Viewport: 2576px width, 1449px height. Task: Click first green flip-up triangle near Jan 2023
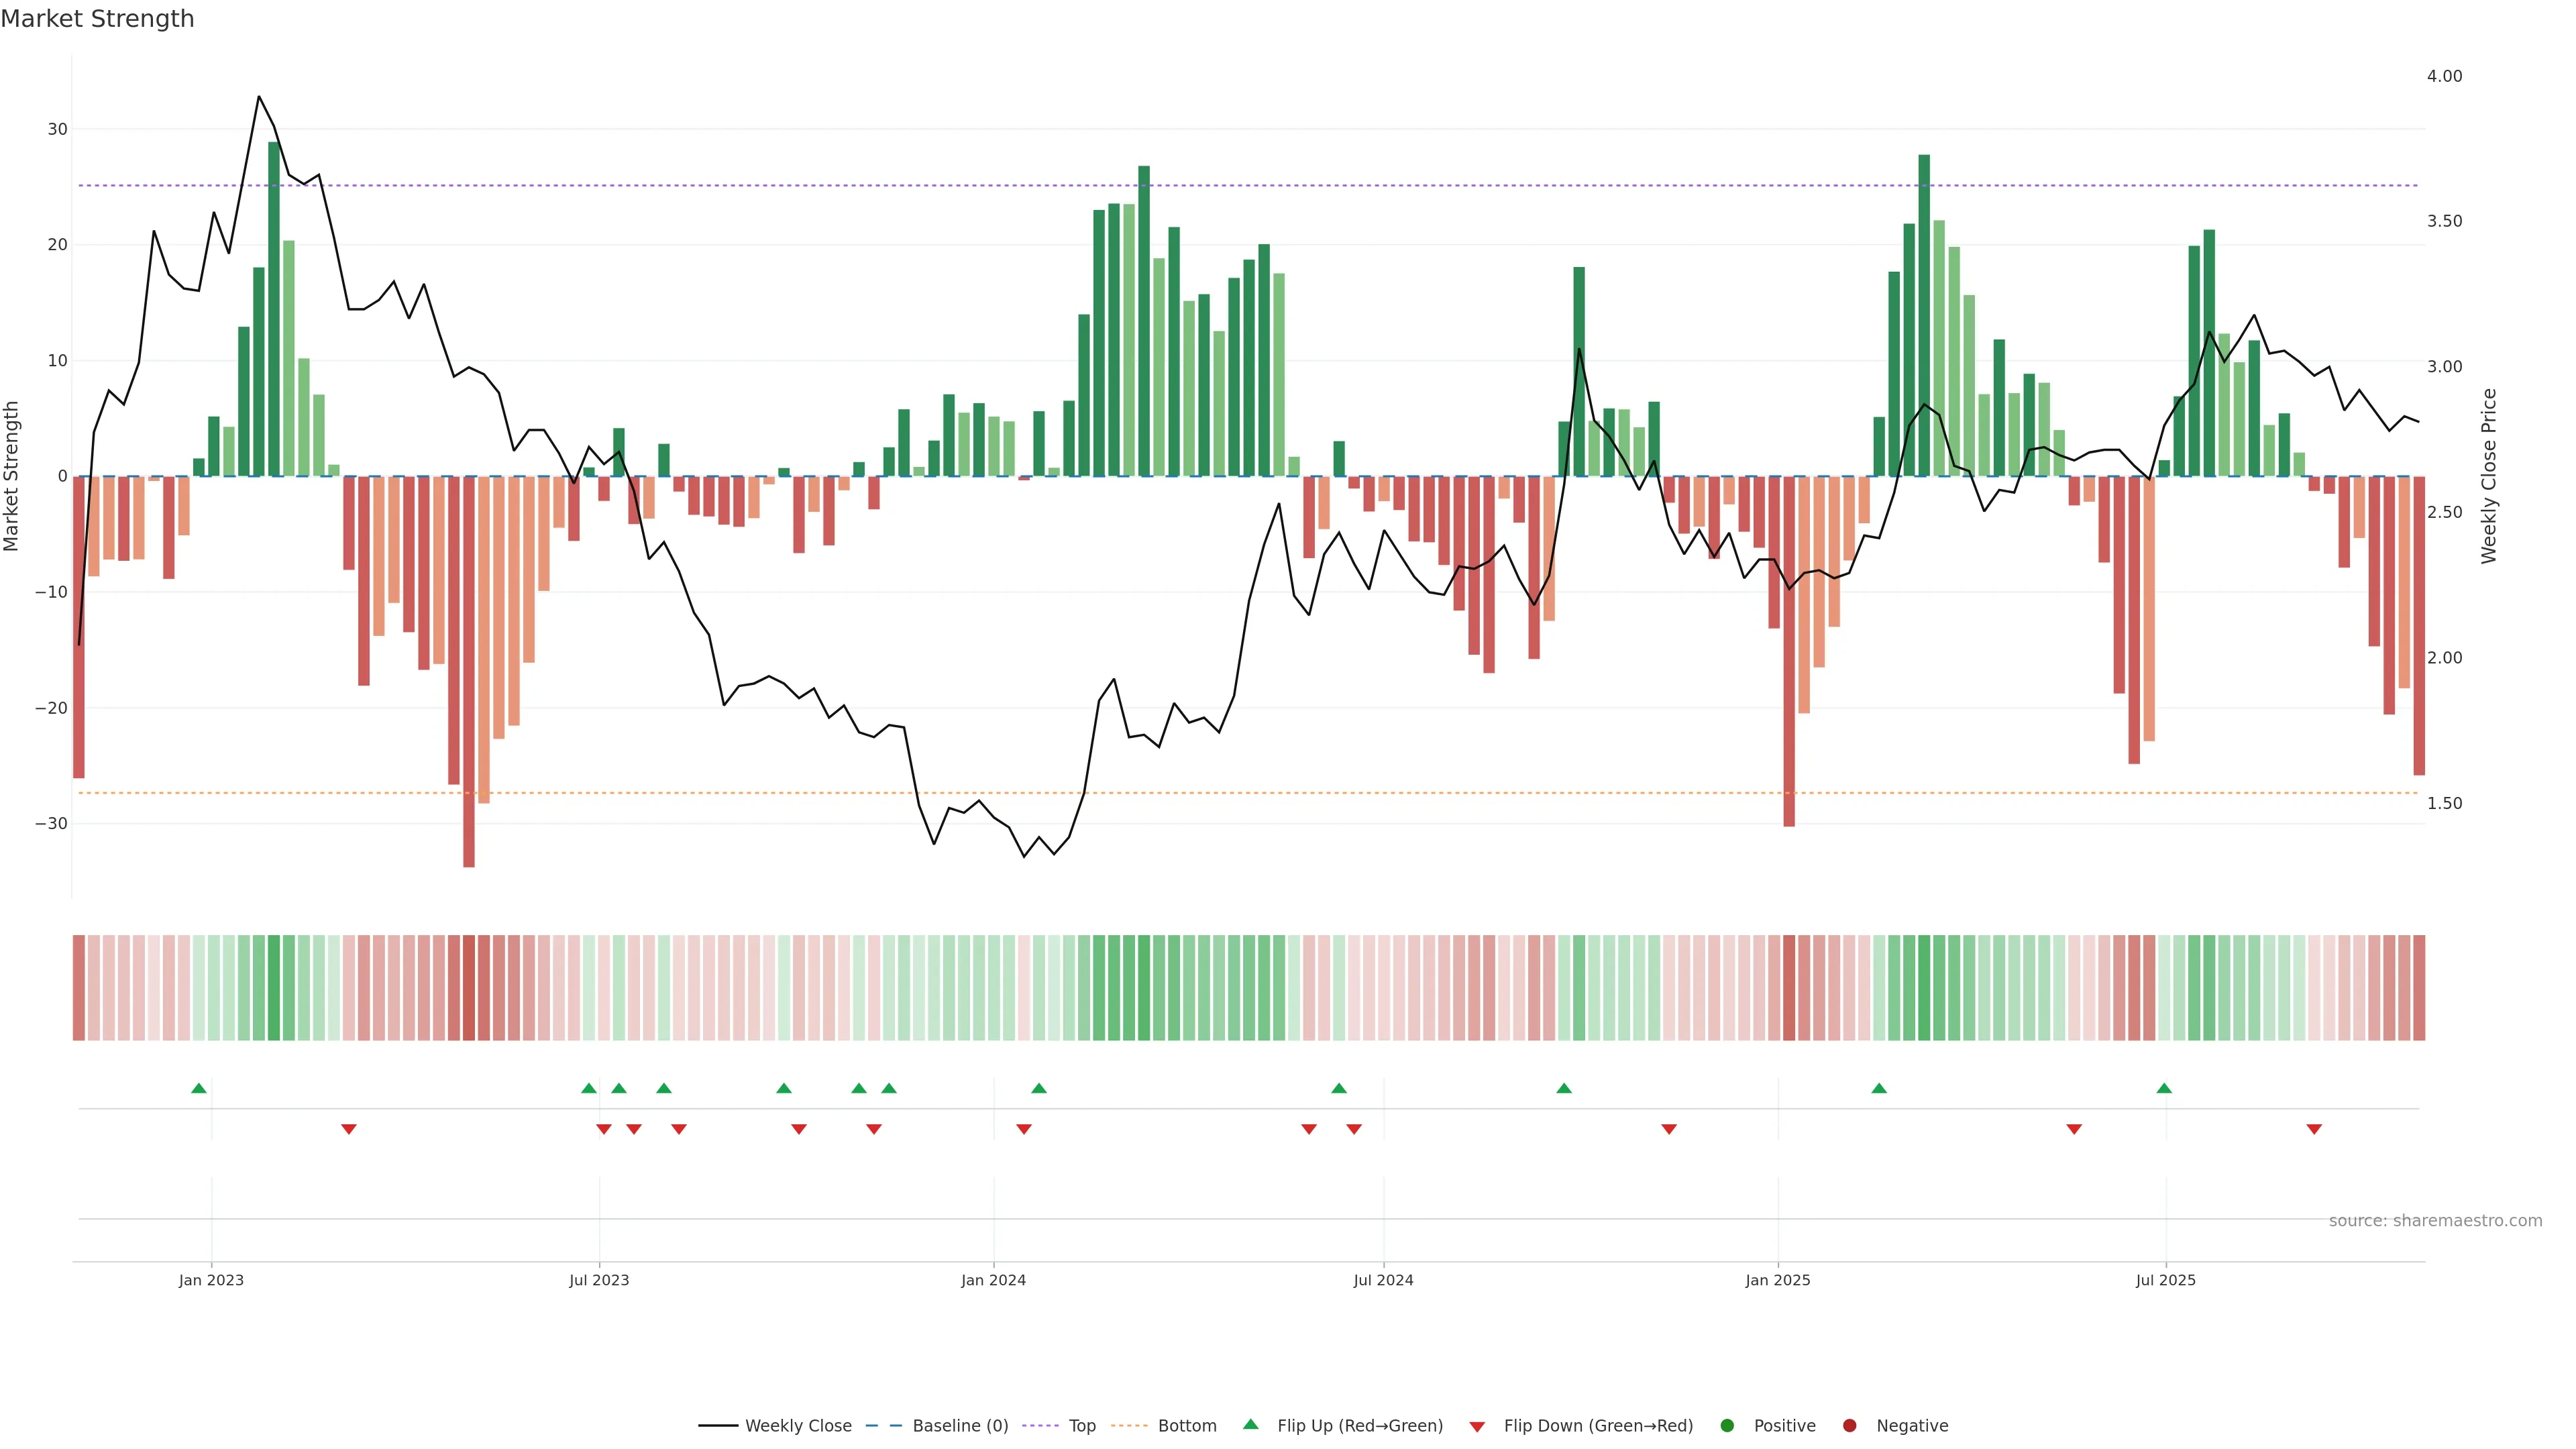pos(199,1088)
